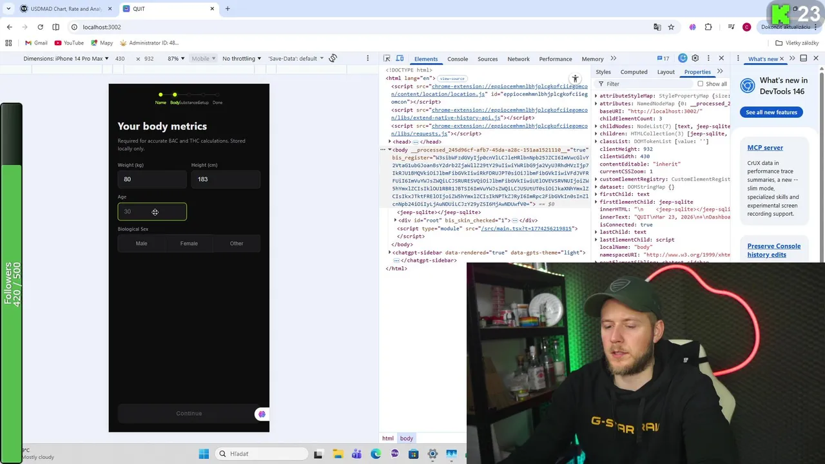Open the DevTools customize menu (three dots)
The height and width of the screenshot is (464, 825).
tap(708, 59)
